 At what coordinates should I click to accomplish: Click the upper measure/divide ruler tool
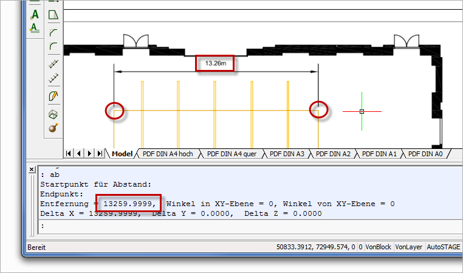point(53,64)
